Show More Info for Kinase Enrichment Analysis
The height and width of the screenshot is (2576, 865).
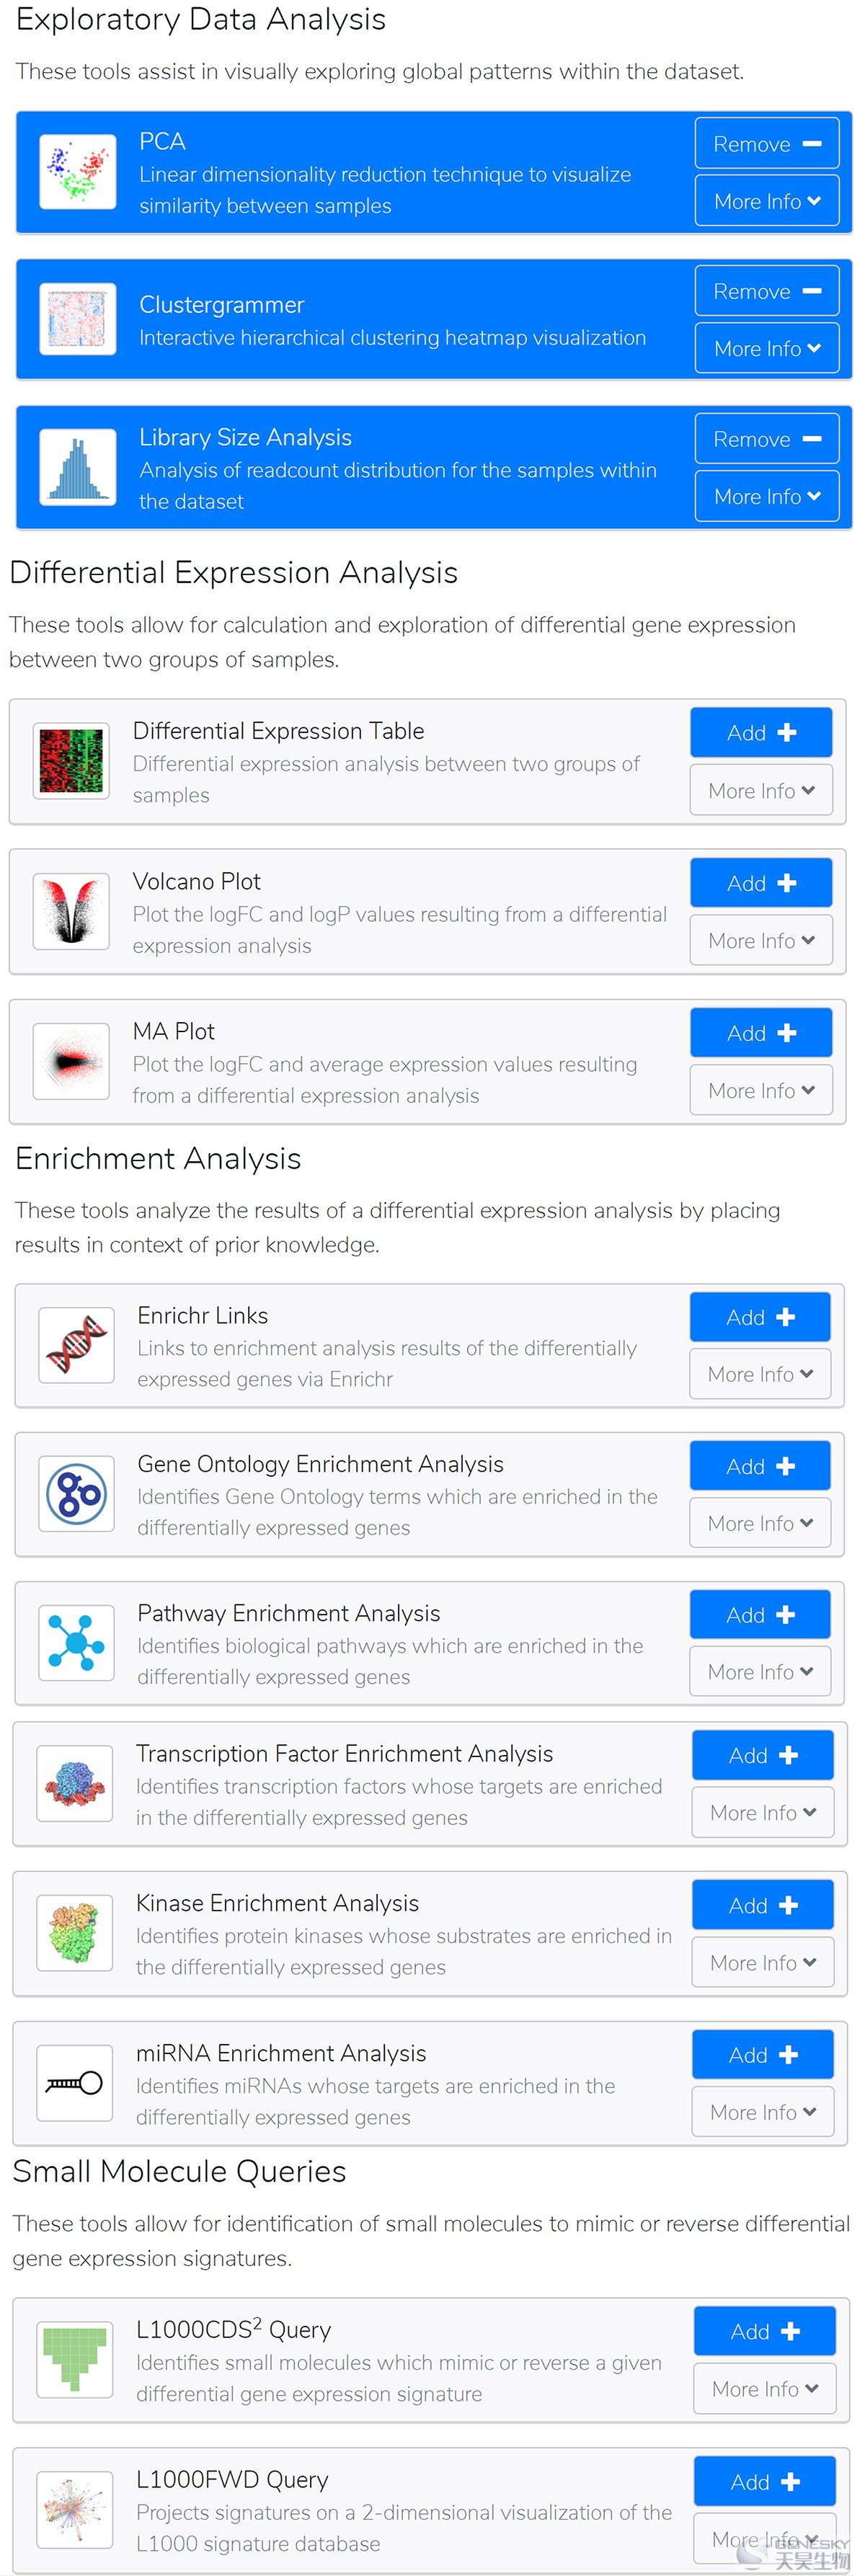point(763,1962)
